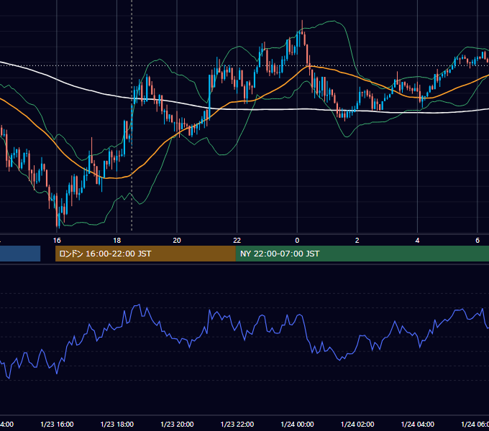Click the 20 hour label on price chart axis
Screen dimensions: 489x431
click(x=177, y=241)
